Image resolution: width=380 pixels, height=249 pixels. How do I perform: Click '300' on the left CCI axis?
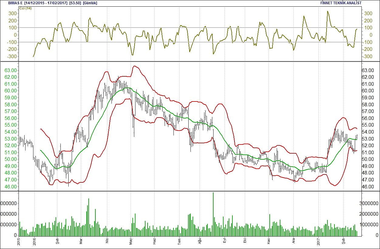click(x=12, y=13)
